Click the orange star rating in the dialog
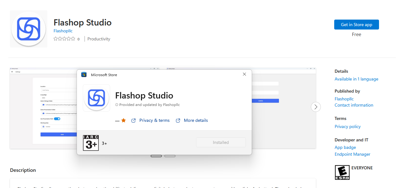Viewport: 412px width, 188px height. click(124, 120)
